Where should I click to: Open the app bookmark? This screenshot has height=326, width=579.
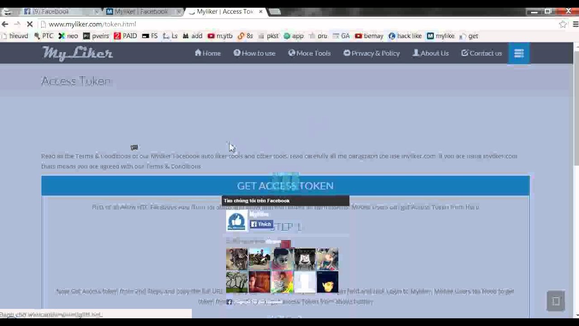294,36
